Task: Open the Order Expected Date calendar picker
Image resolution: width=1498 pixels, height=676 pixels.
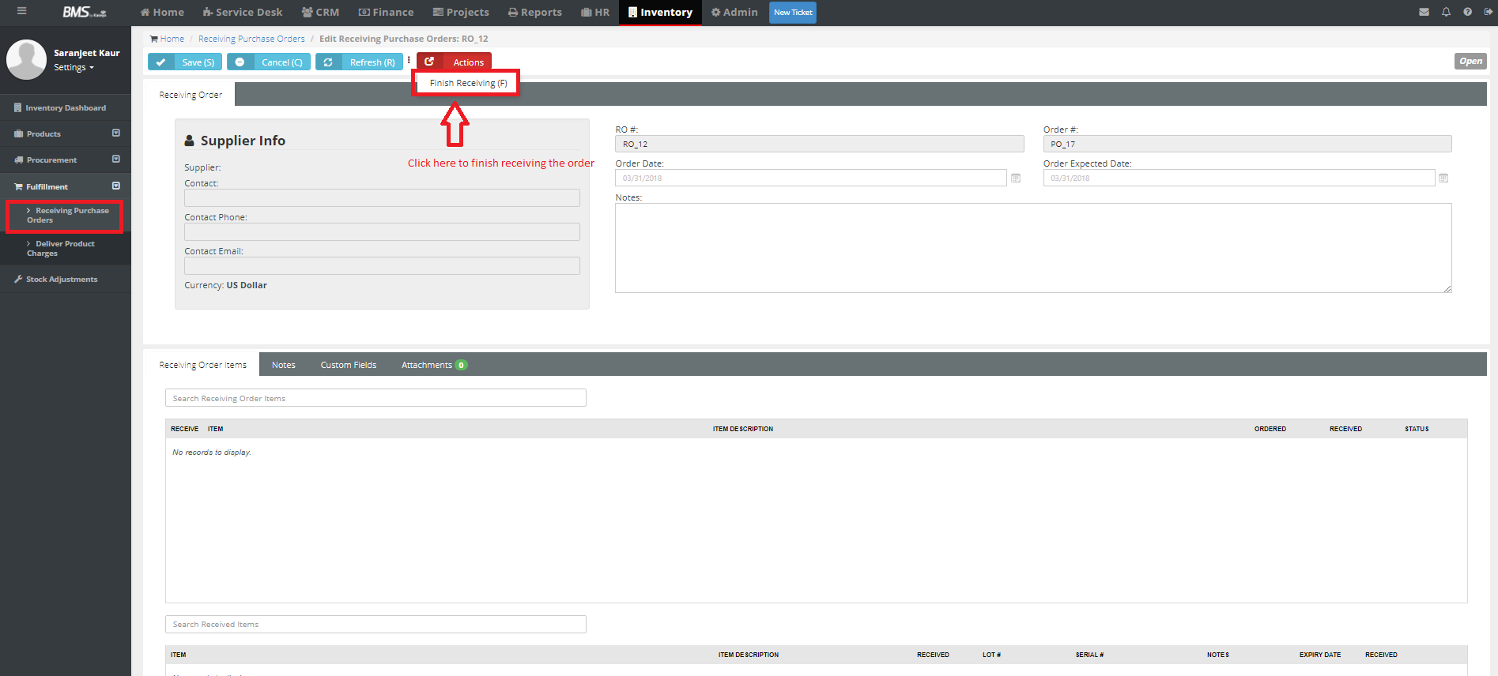Action: point(1443,178)
